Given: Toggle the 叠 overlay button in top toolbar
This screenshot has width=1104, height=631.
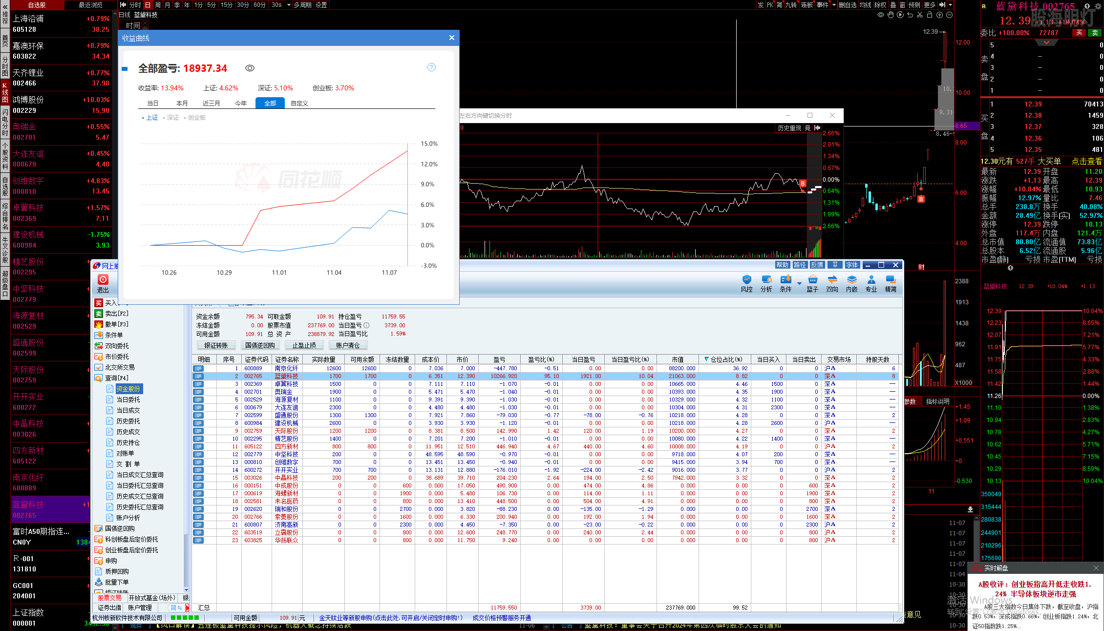Looking at the screenshot, I should click(893, 5).
